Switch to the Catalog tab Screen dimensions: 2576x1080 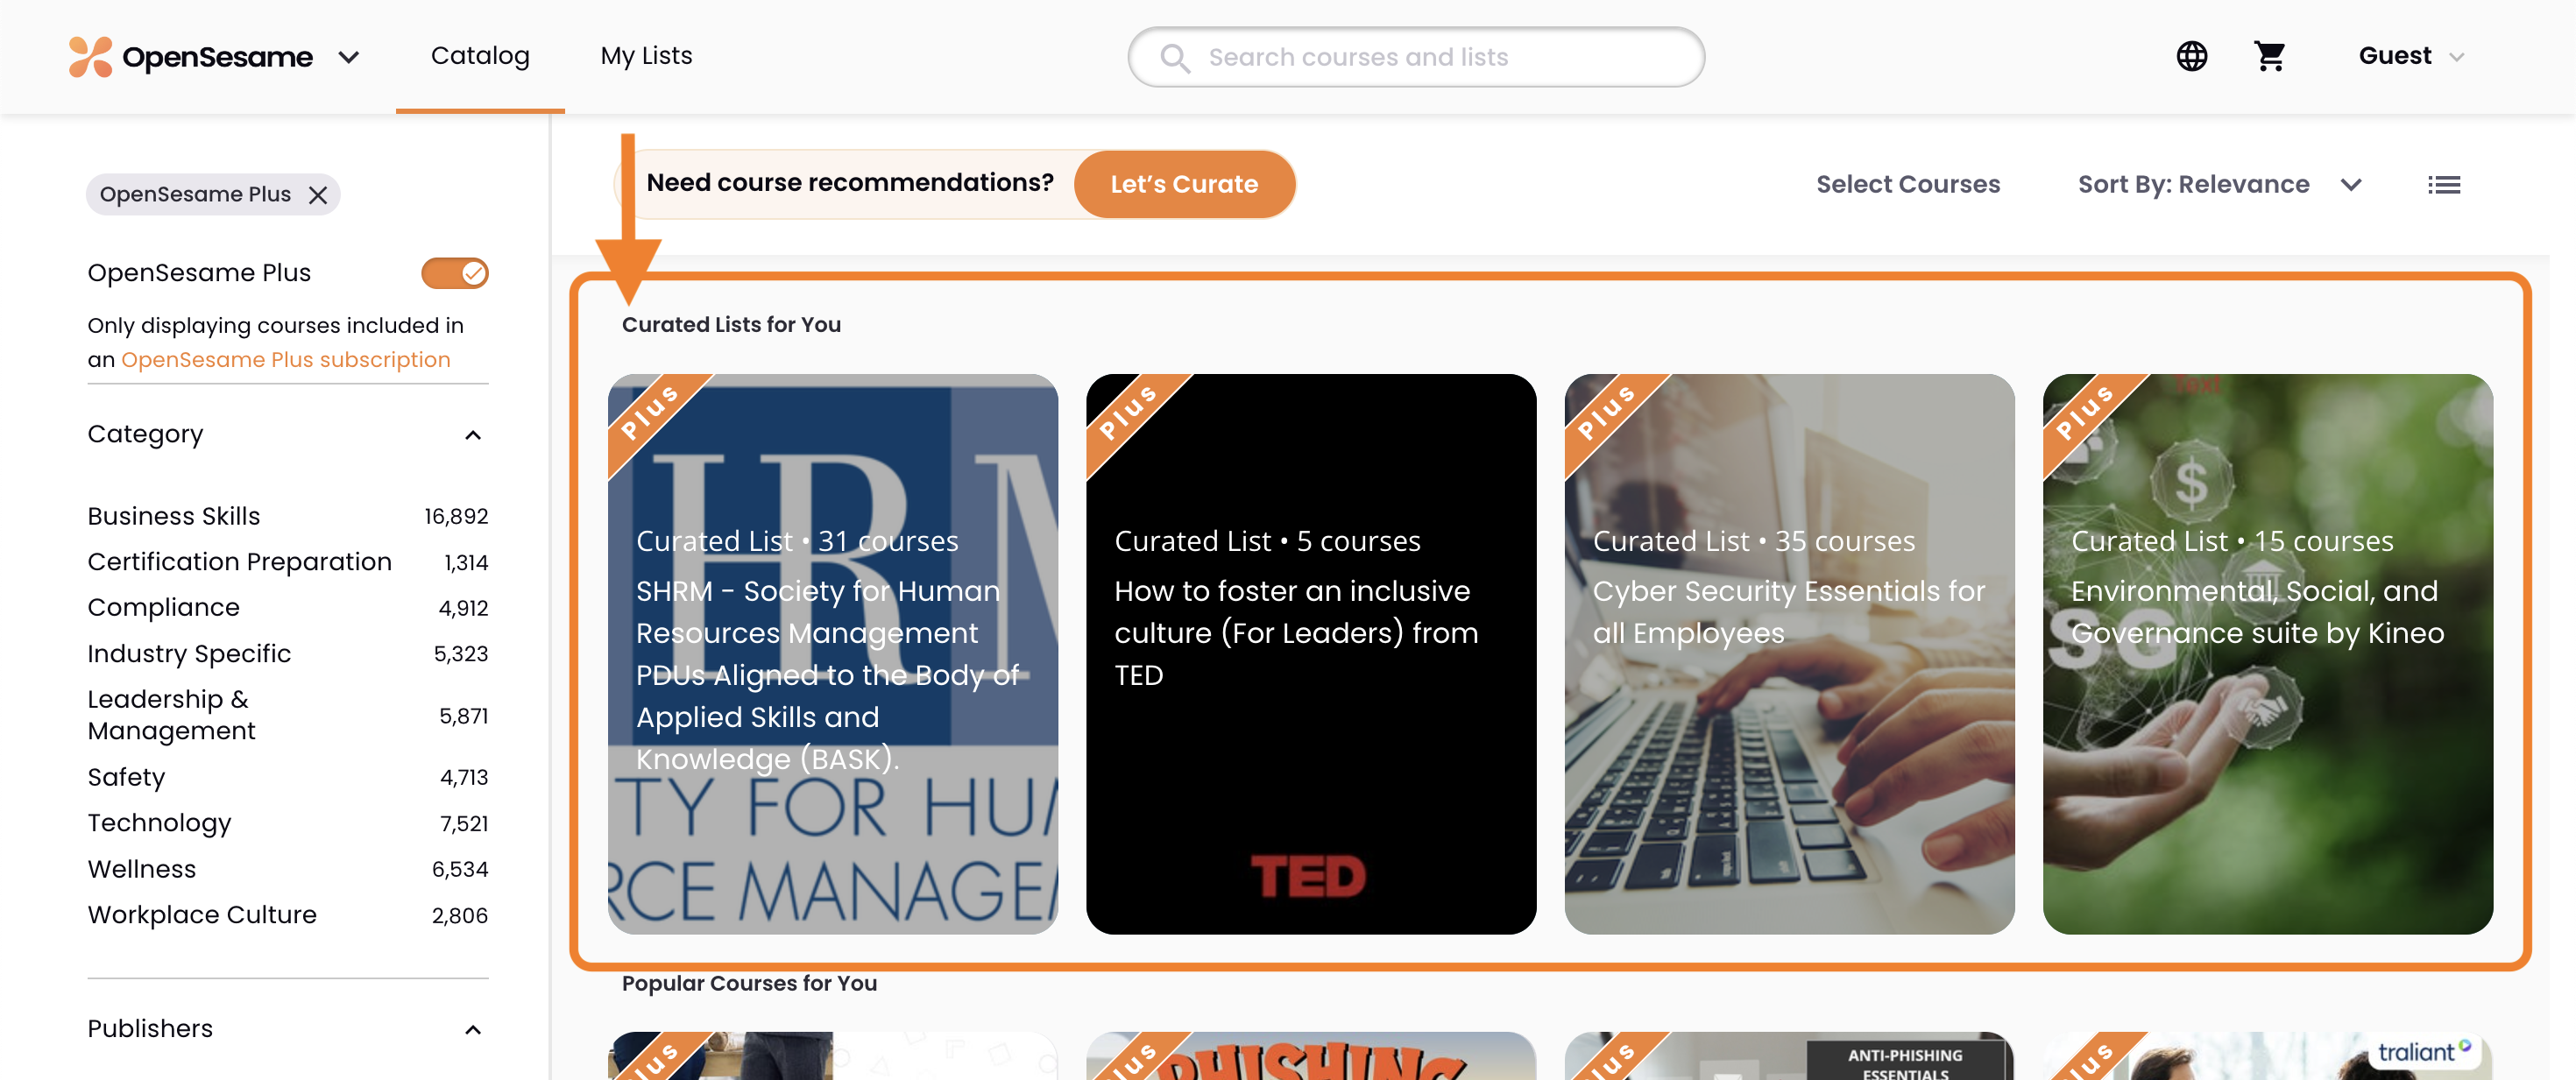pyautogui.click(x=480, y=56)
